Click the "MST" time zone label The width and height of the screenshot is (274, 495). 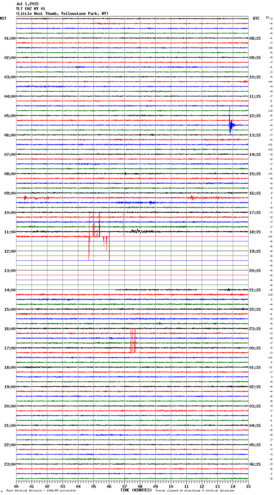tap(3, 18)
